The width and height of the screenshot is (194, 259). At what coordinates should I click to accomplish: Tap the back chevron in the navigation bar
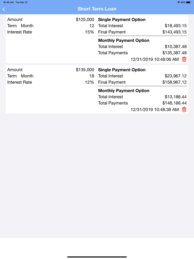click(4, 9)
